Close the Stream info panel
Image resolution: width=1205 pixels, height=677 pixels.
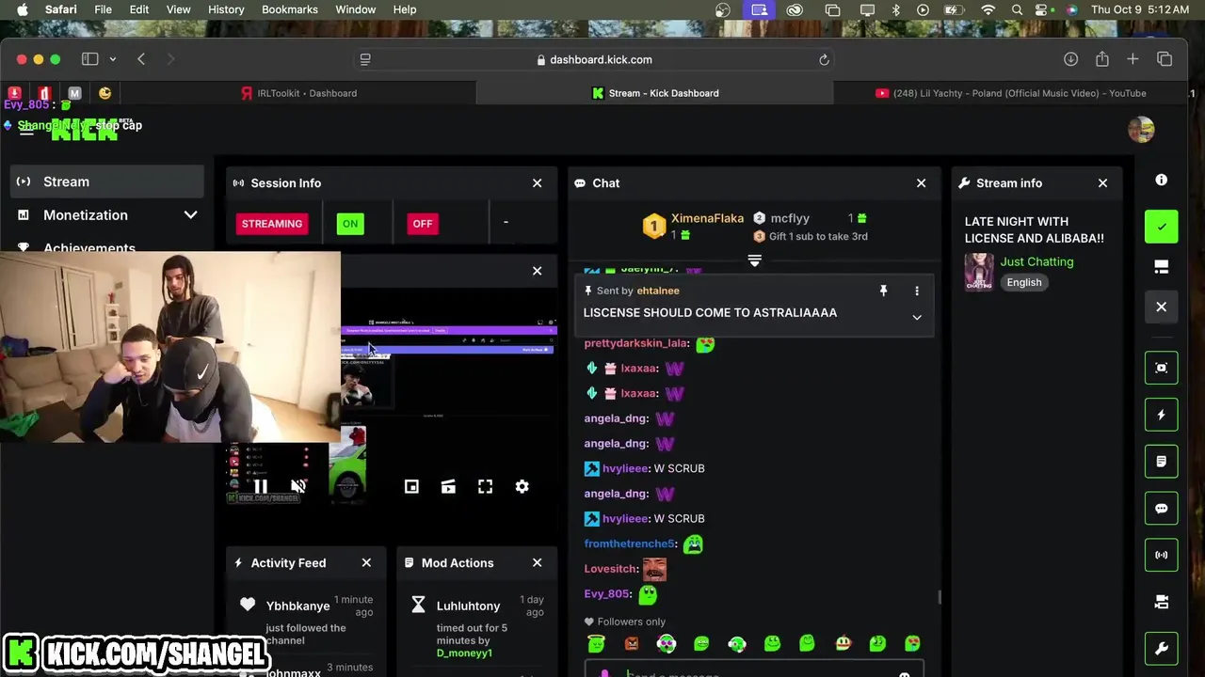(x=1102, y=183)
